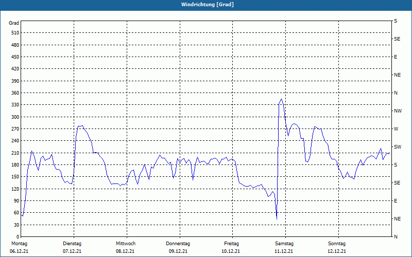Click compass label "S" aligned with 180

(396, 165)
